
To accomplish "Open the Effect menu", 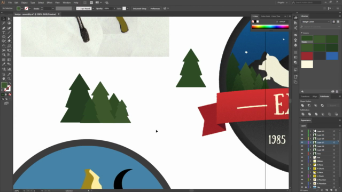I will click(x=50, y=3).
